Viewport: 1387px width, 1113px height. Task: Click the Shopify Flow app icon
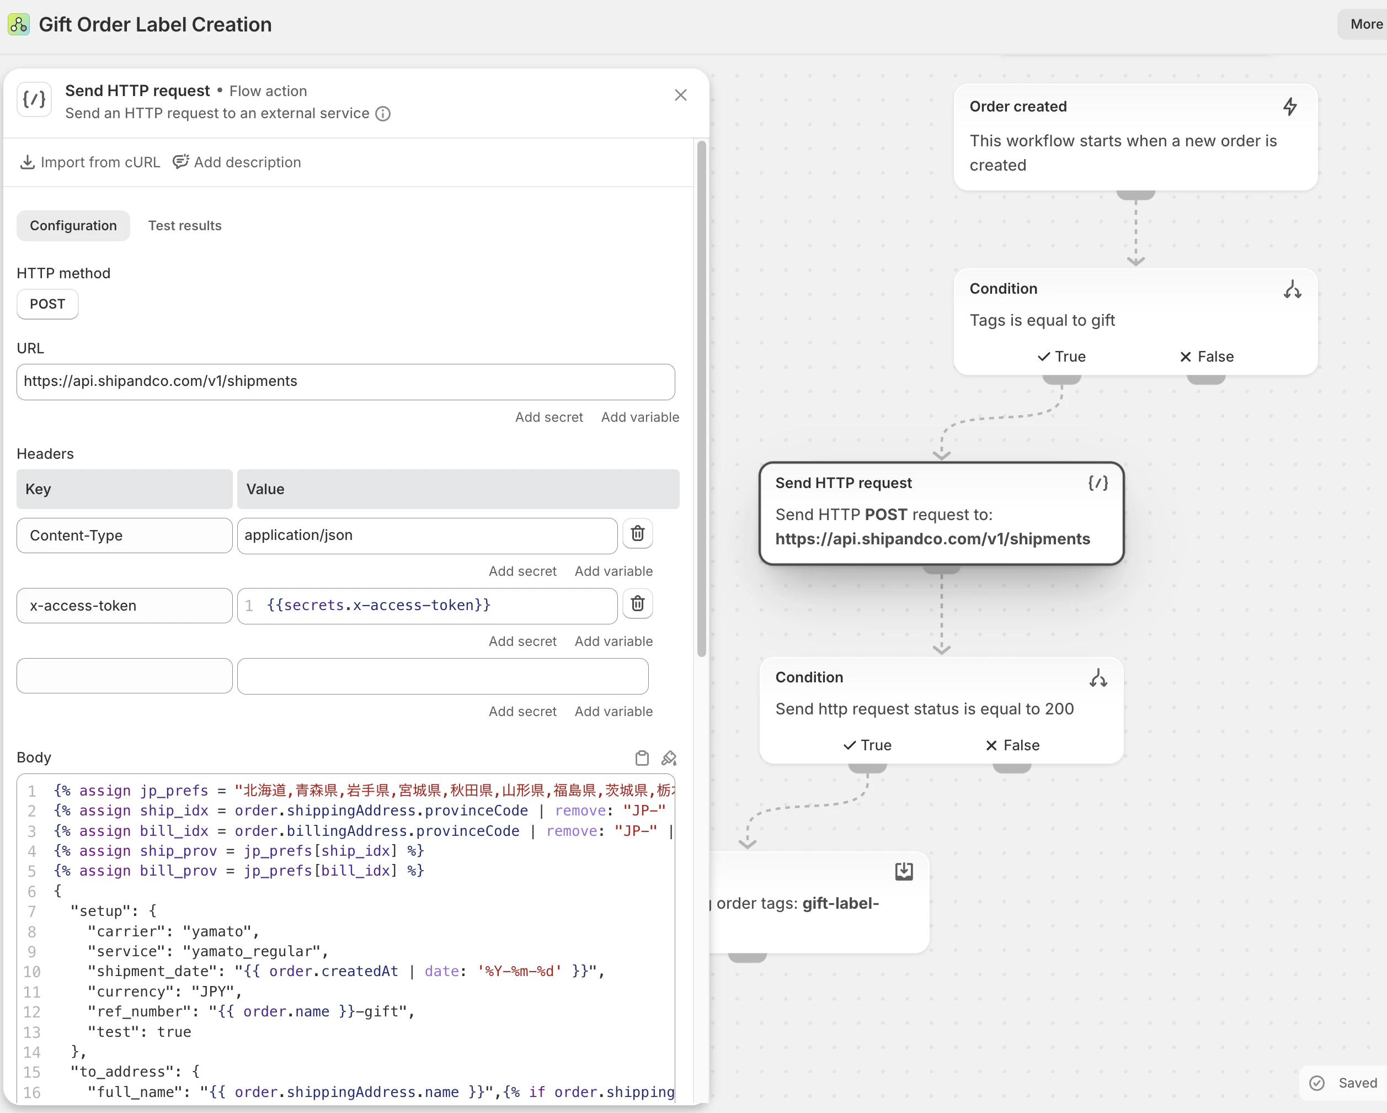pyautogui.click(x=19, y=24)
